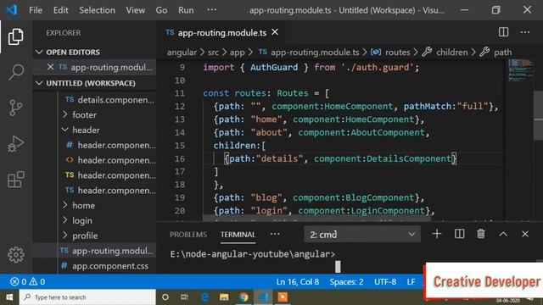The height and width of the screenshot is (305, 543).
Task: Close the terminal panel
Action: pyautogui.click(x=525, y=234)
